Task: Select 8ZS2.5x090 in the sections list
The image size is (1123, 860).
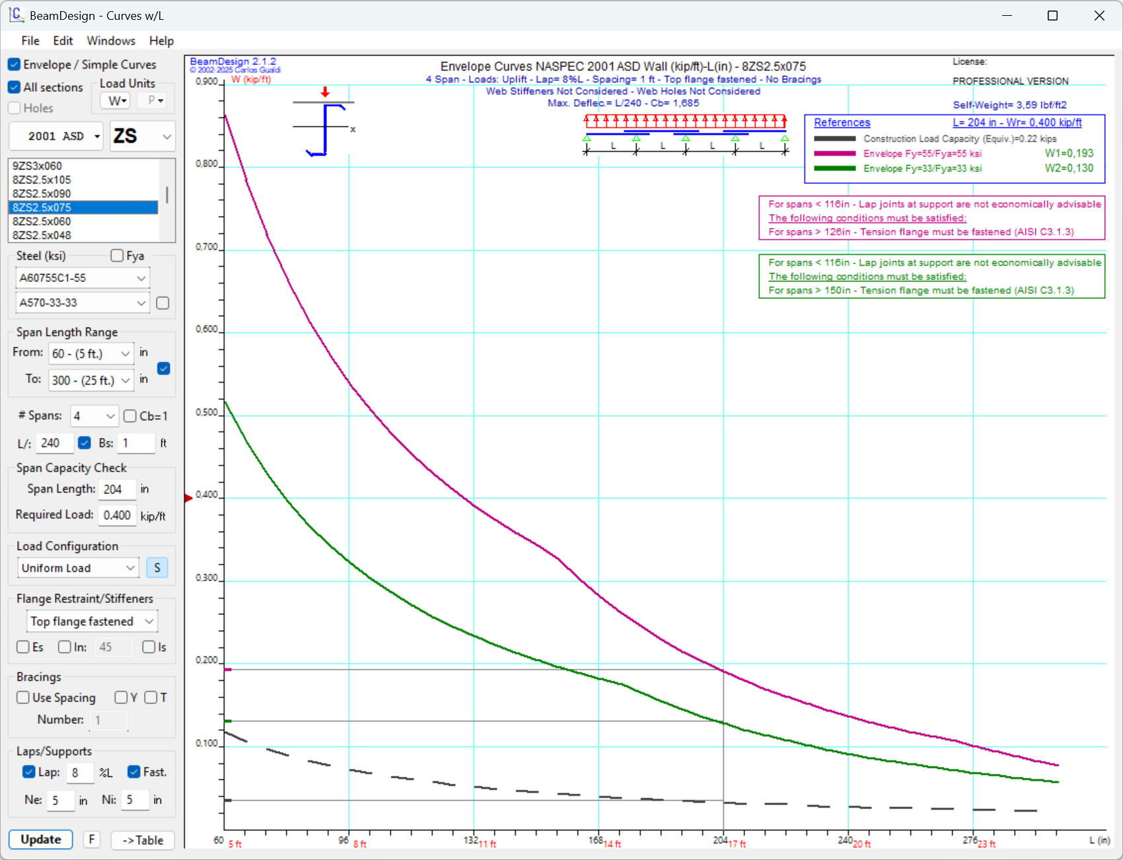Action: 42,194
